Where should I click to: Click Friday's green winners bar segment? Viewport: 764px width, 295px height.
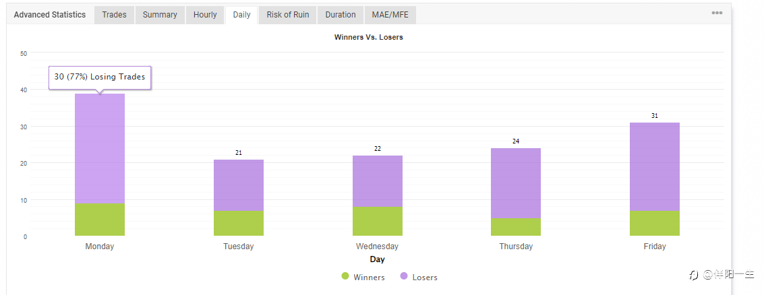coord(655,224)
